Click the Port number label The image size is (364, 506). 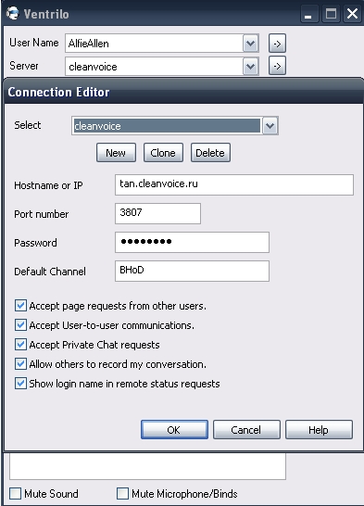click(x=42, y=214)
